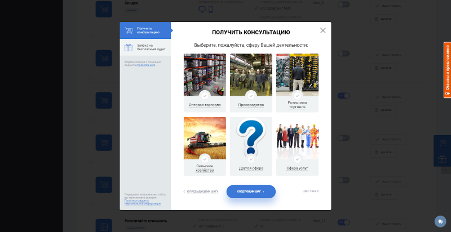The image size is (451, 232).
Task: Tick the check circle for Сельское хозяйство
Action: click(205, 159)
